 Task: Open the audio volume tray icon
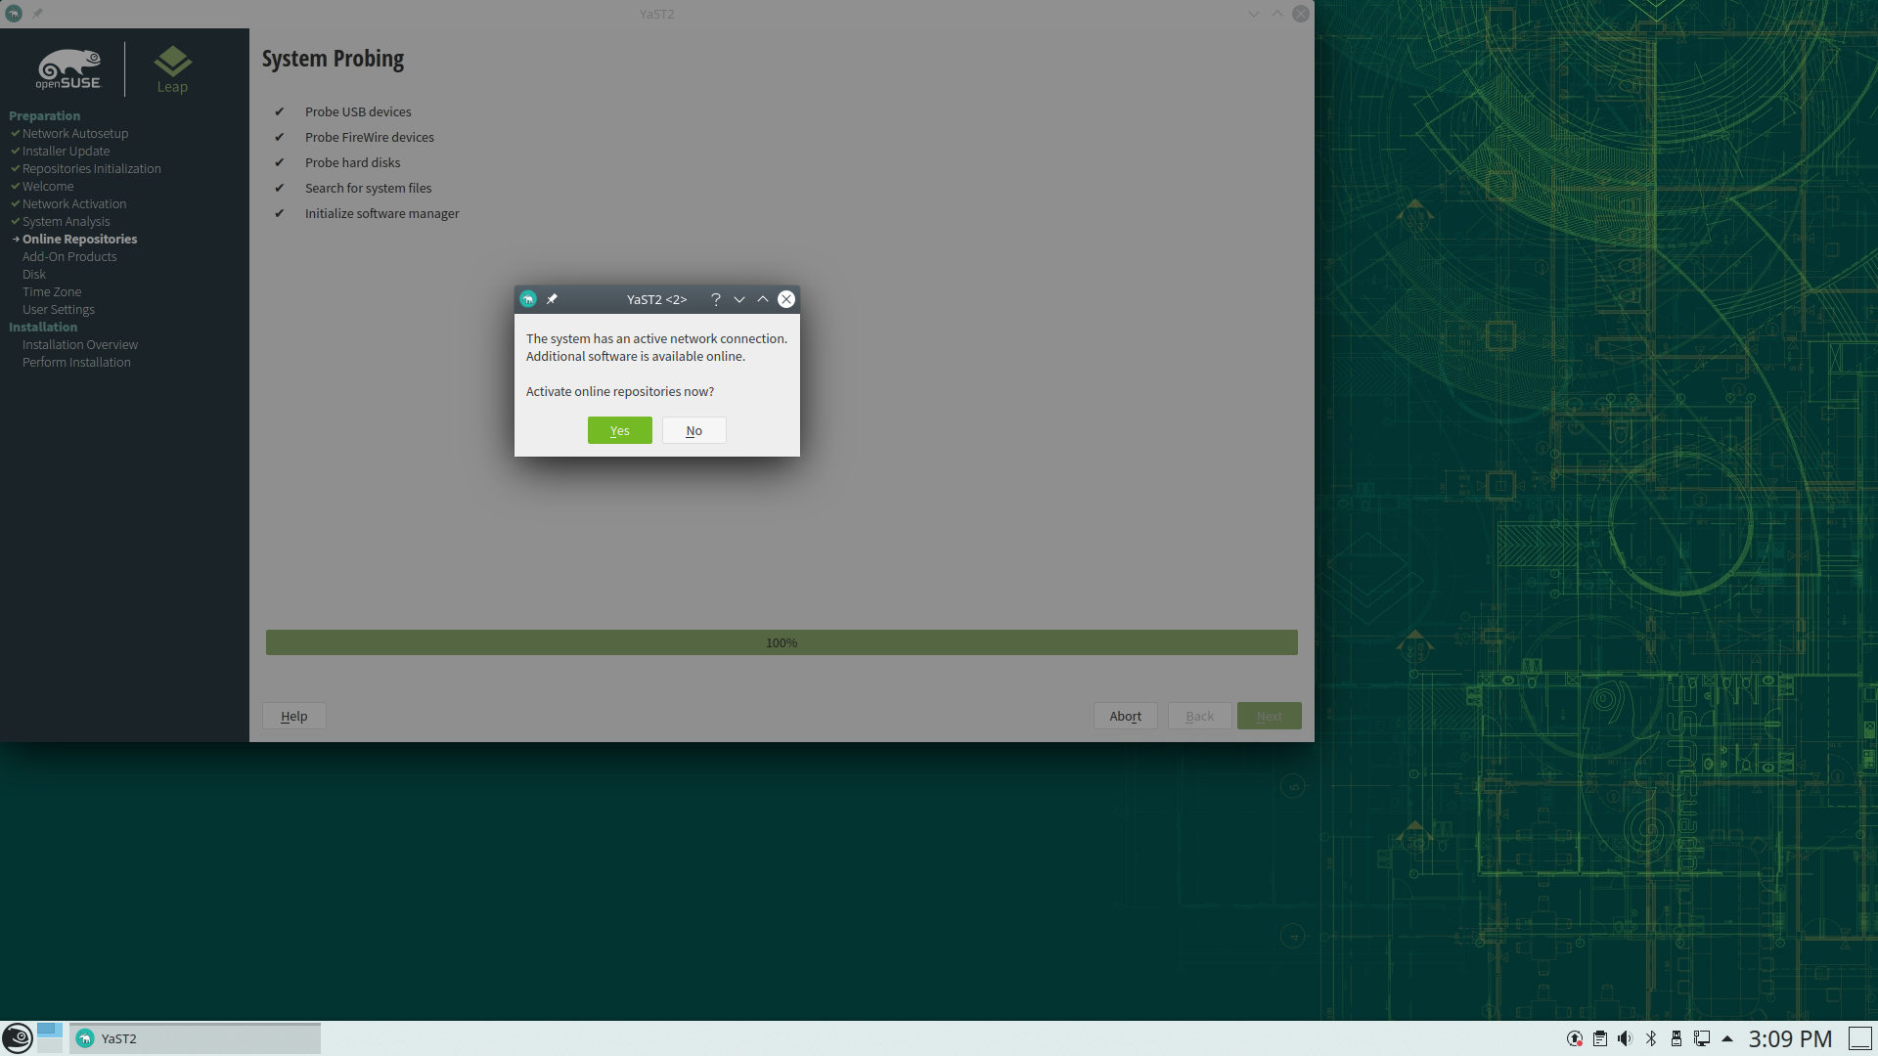pyautogui.click(x=1625, y=1038)
